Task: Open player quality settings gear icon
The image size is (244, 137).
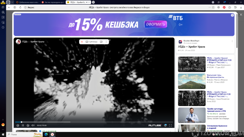Action: pos(165,126)
